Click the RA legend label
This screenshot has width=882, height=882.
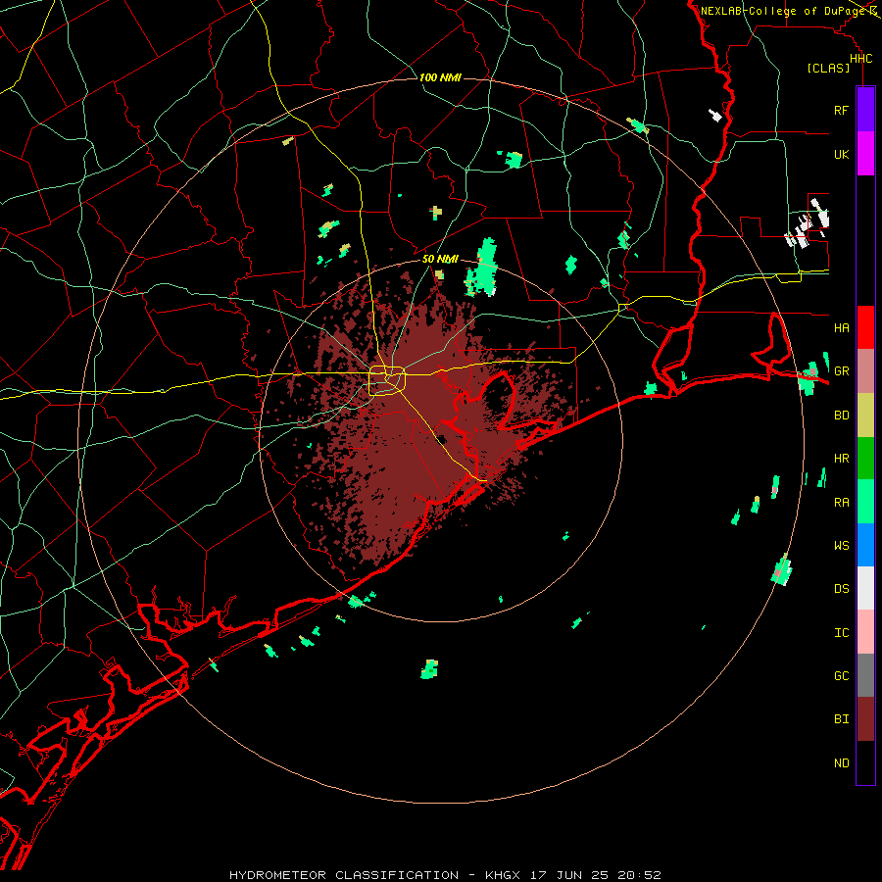[x=841, y=502]
